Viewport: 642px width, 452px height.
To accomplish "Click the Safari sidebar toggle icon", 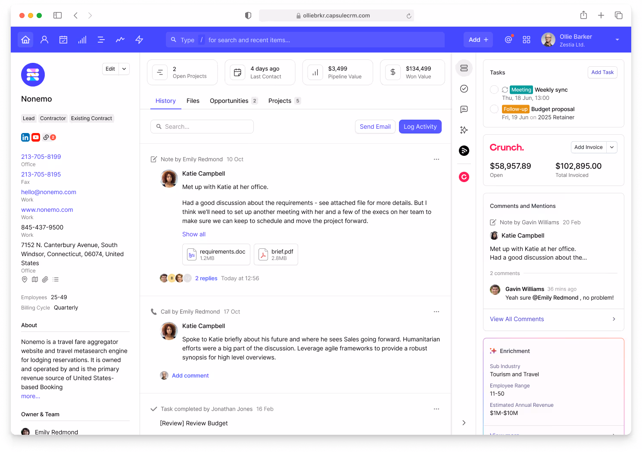I will 58,15.
